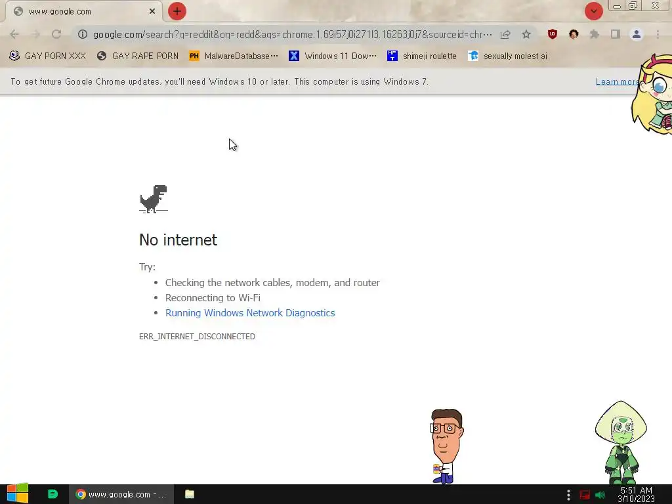This screenshot has height=504, width=672.
Task: Click the forward navigation arrow
Action: 35,34
